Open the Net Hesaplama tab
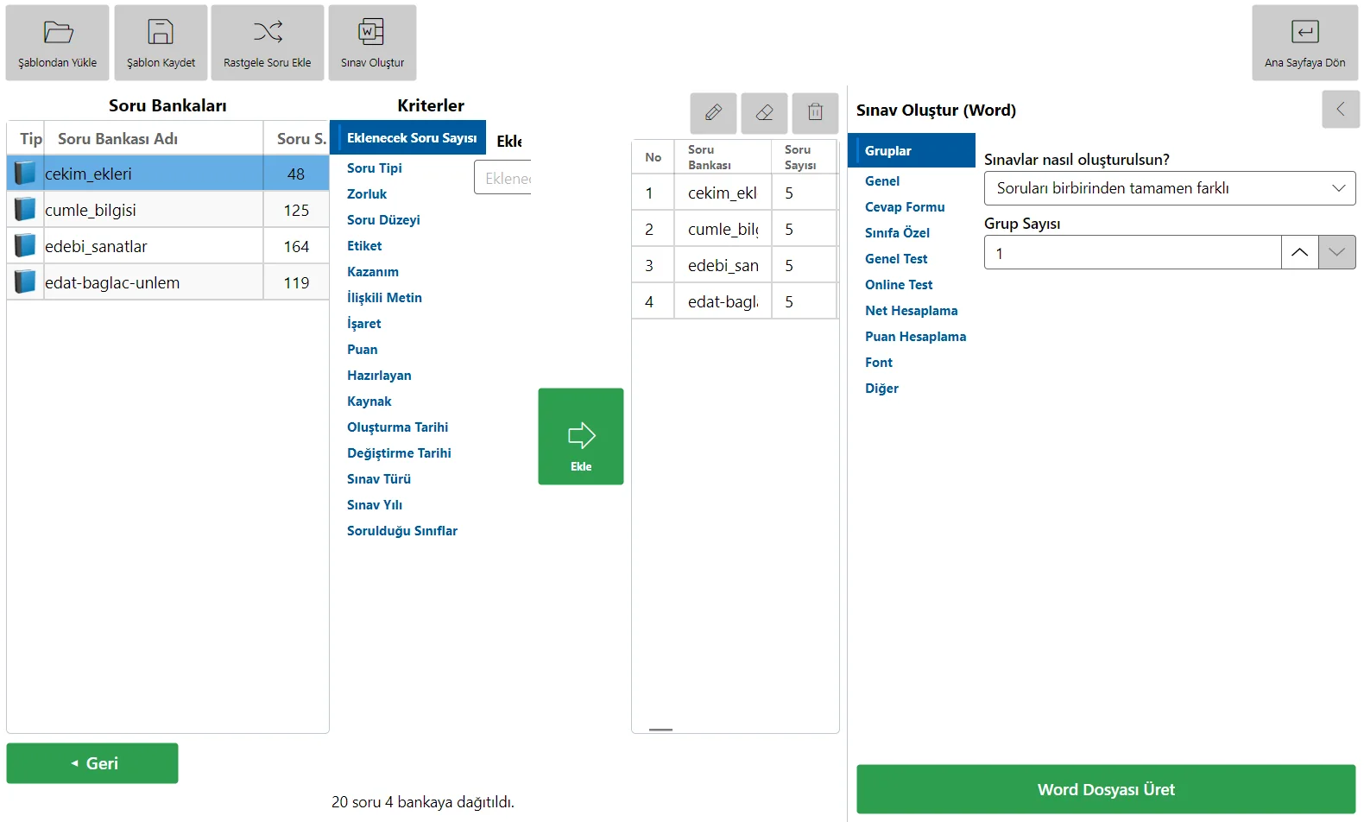 (911, 311)
